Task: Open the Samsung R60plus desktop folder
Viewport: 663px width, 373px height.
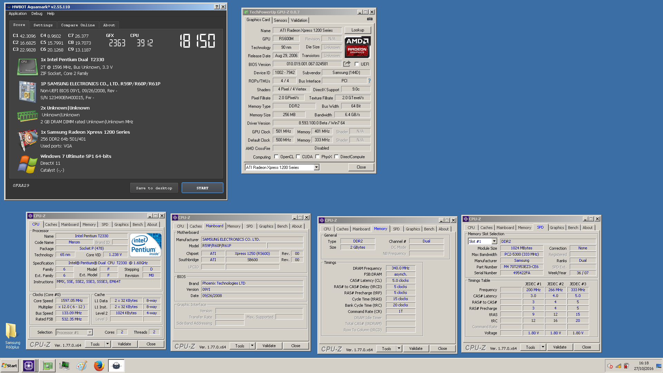Action: [x=12, y=336]
